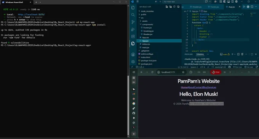The width and height of the screenshot is (259, 139).
Task: Open VS Code Search view icon
Action: [x=133, y=15]
